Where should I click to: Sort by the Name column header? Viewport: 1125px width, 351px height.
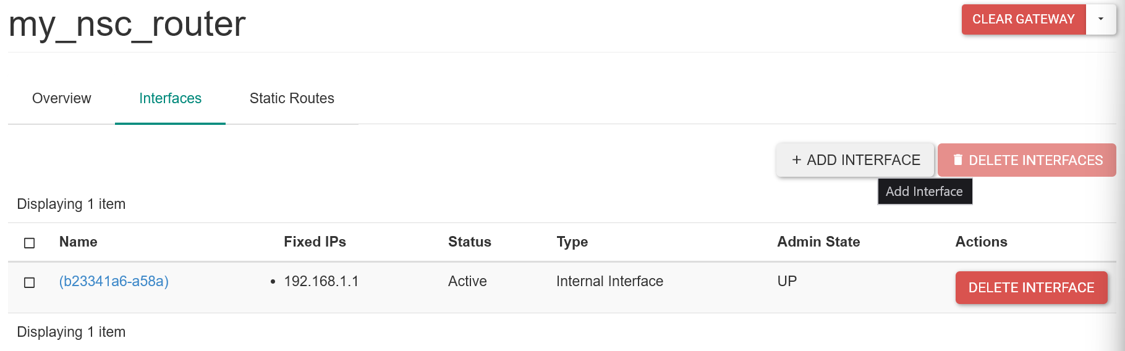pyautogui.click(x=79, y=242)
